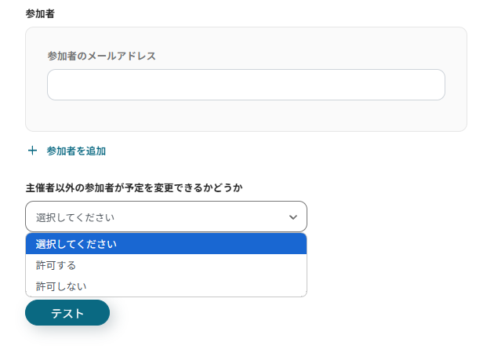Collapse the open permission dropdown using its arrow

pyautogui.click(x=293, y=217)
